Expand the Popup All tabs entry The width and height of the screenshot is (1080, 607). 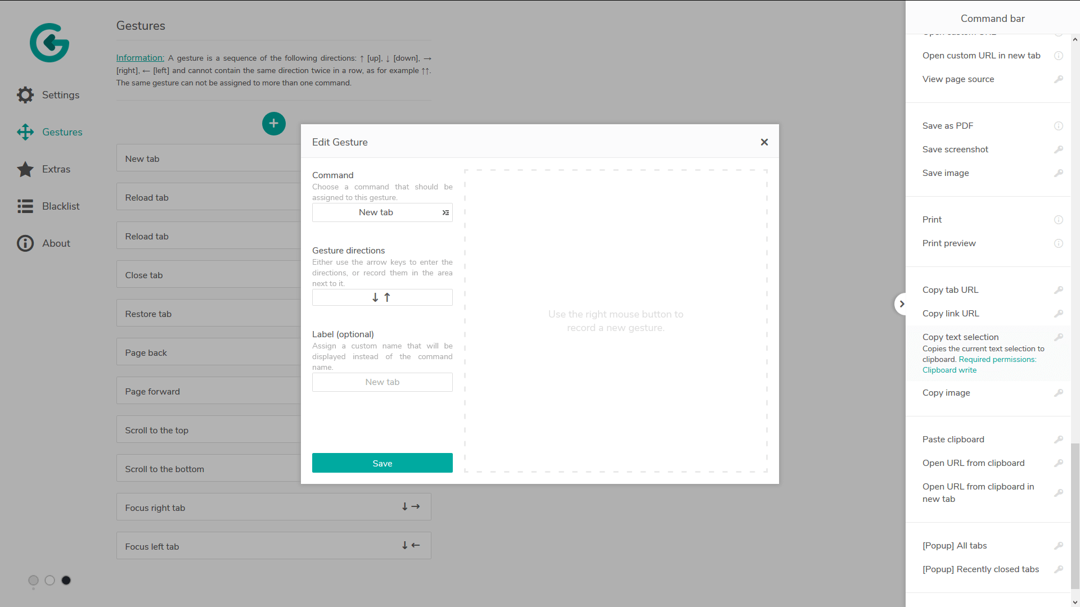point(954,545)
